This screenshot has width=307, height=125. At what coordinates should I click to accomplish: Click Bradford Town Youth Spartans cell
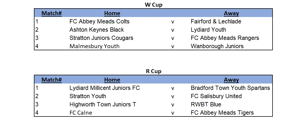coord(230,88)
